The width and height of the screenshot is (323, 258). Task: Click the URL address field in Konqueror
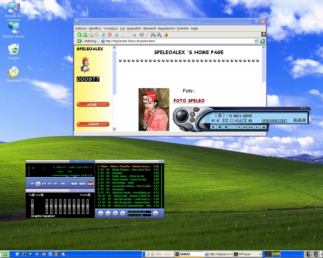coord(179,41)
